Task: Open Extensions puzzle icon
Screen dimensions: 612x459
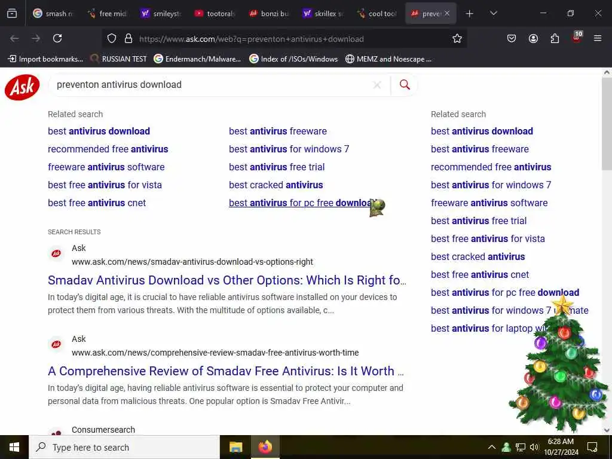Action: point(555,38)
